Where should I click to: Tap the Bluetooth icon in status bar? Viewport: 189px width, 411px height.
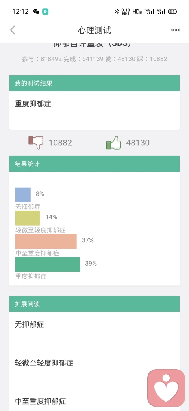117,11
